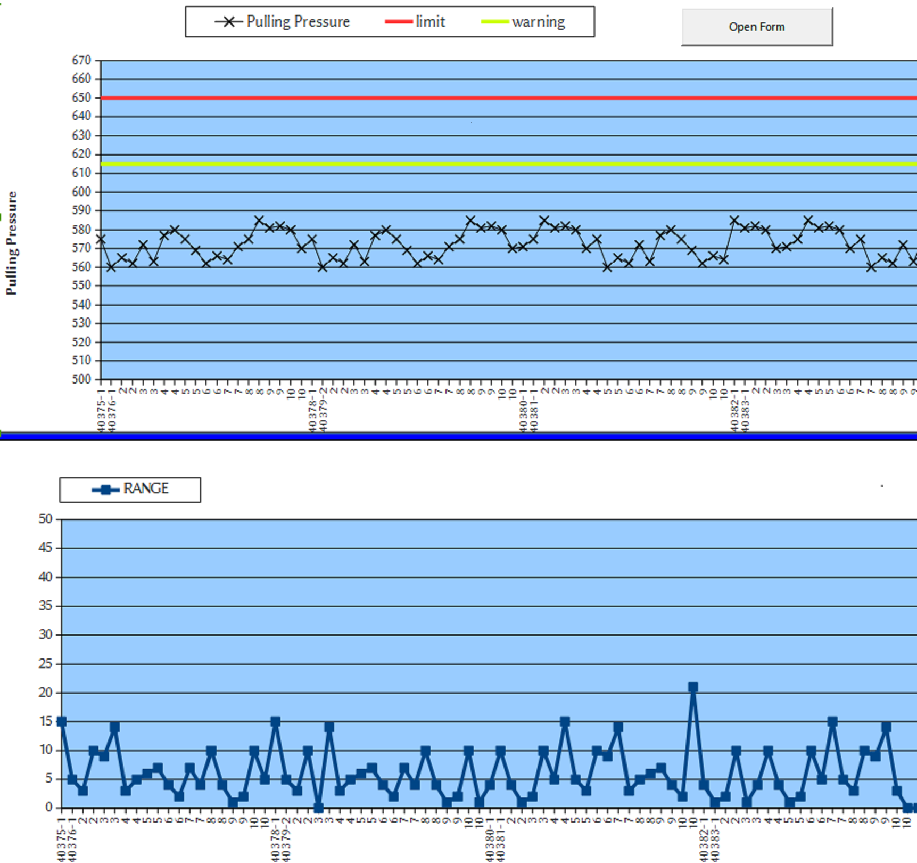The image size is (917, 863).
Task: Select the Pulling Pressure legend entry
Action: click(x=282, y=22)
